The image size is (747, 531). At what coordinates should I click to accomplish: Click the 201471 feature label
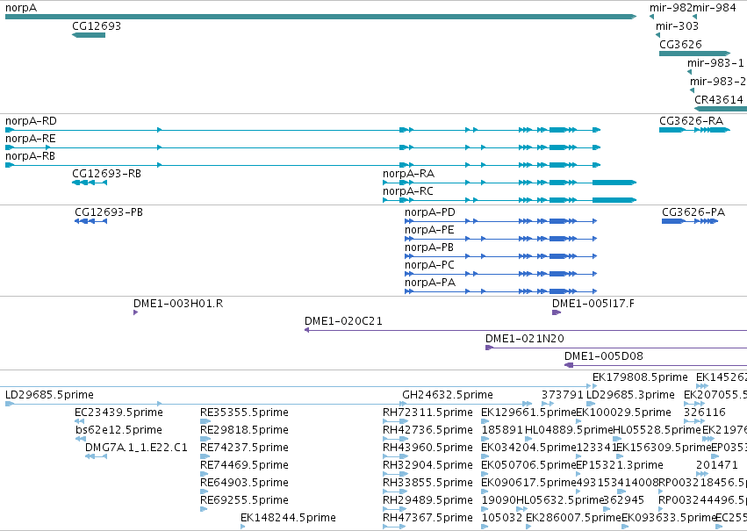(x=717, y=465)
